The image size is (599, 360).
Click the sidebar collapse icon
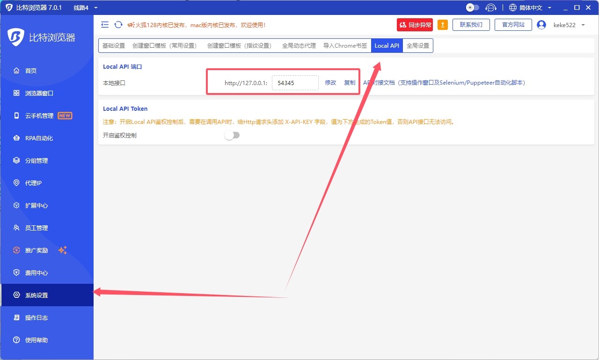click(105, 25)
